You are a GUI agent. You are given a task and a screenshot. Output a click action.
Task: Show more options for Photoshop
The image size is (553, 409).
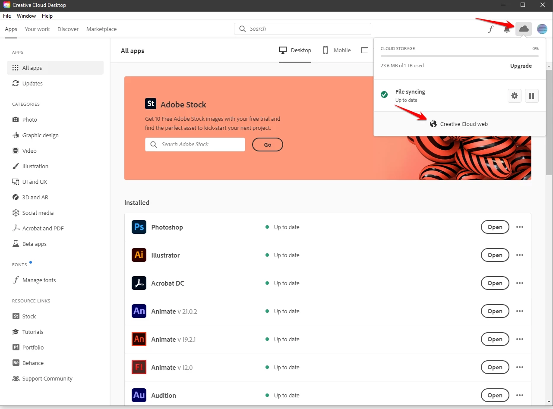520,227
